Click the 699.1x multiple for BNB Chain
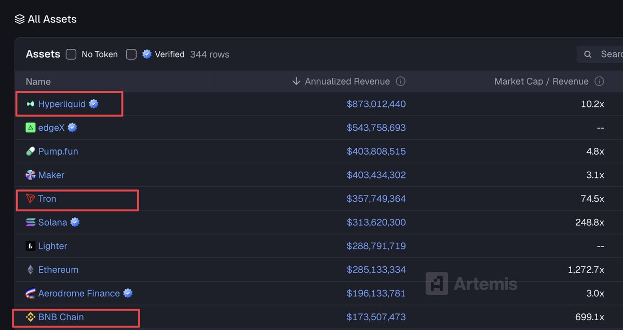This screenshot has height=330, width=623. pos(590,317)
